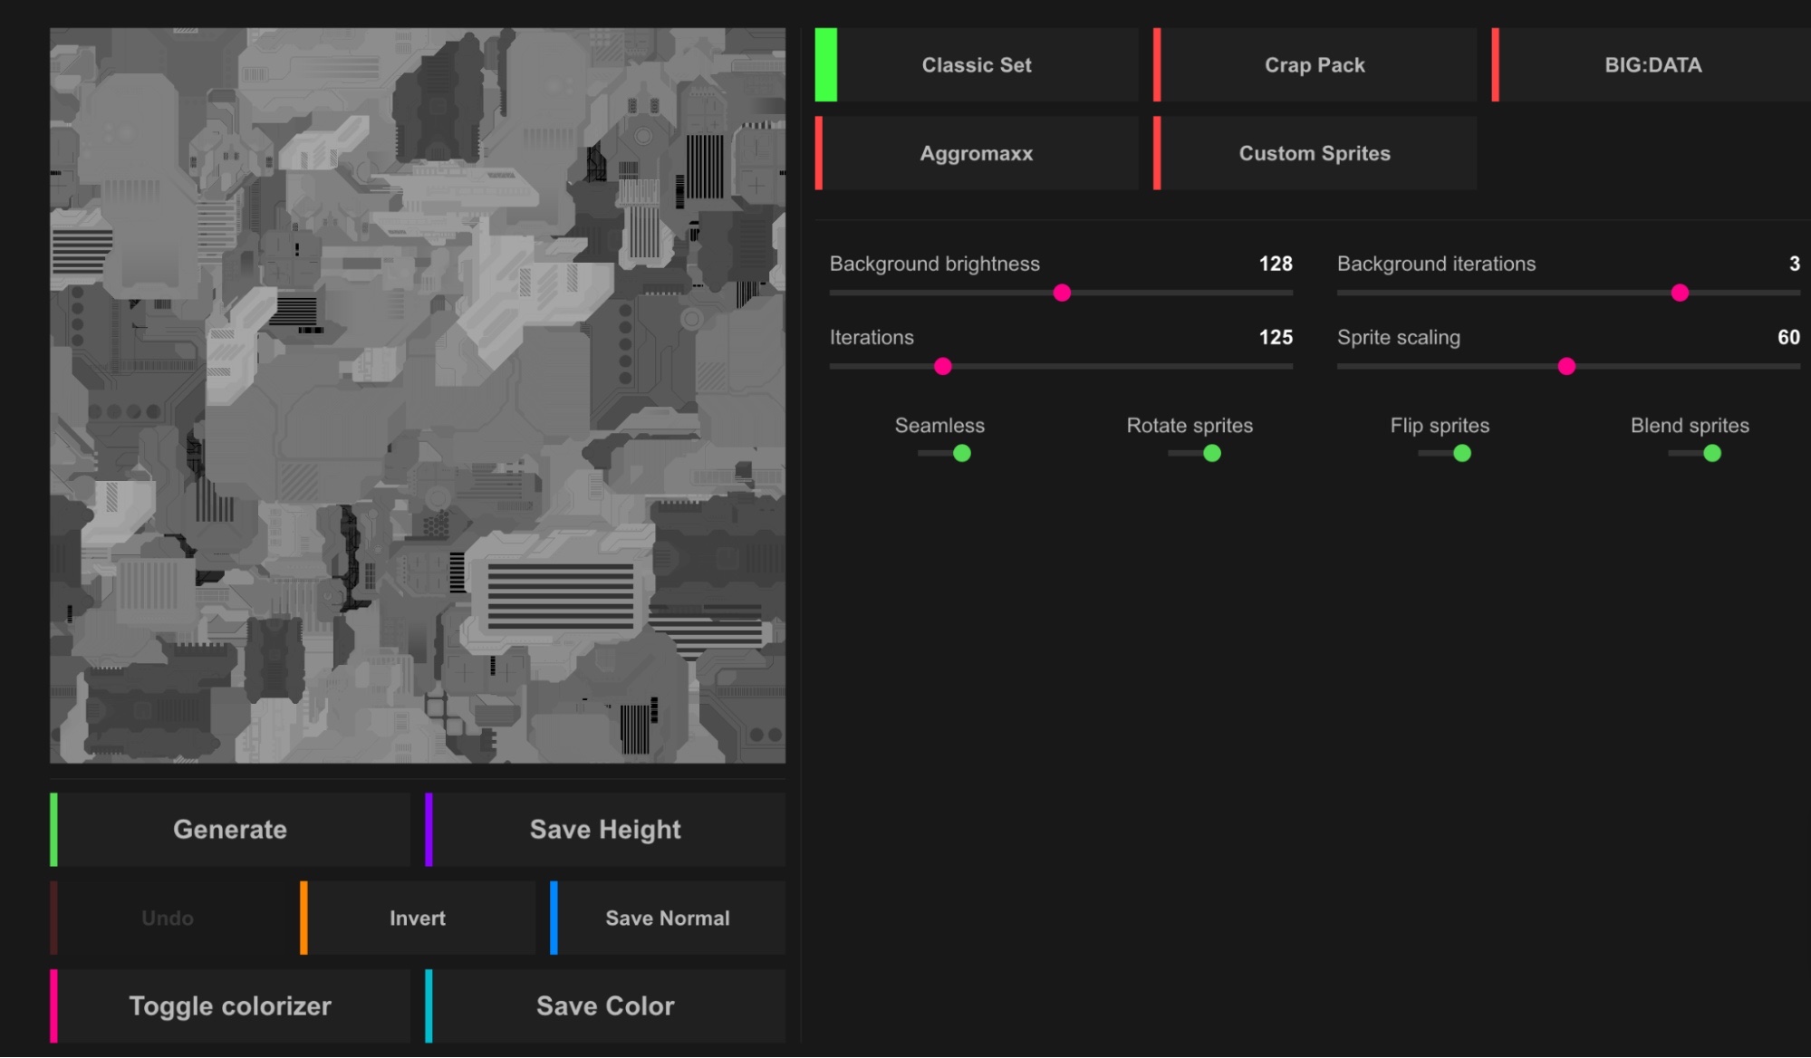Choose the Aggromaxx sprite set
Viewport: 1811px width, 1058px height.
coord(977,152)
